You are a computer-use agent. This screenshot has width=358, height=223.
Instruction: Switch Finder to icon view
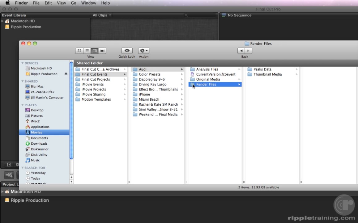coord(79,51)
